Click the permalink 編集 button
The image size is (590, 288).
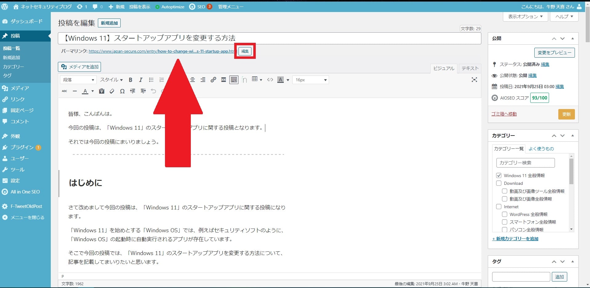pos(245,51)
